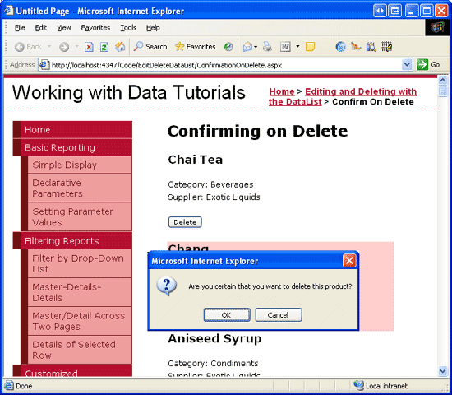
Task: Click Cancel in the confirmation dialog
Action: (279, 314)
